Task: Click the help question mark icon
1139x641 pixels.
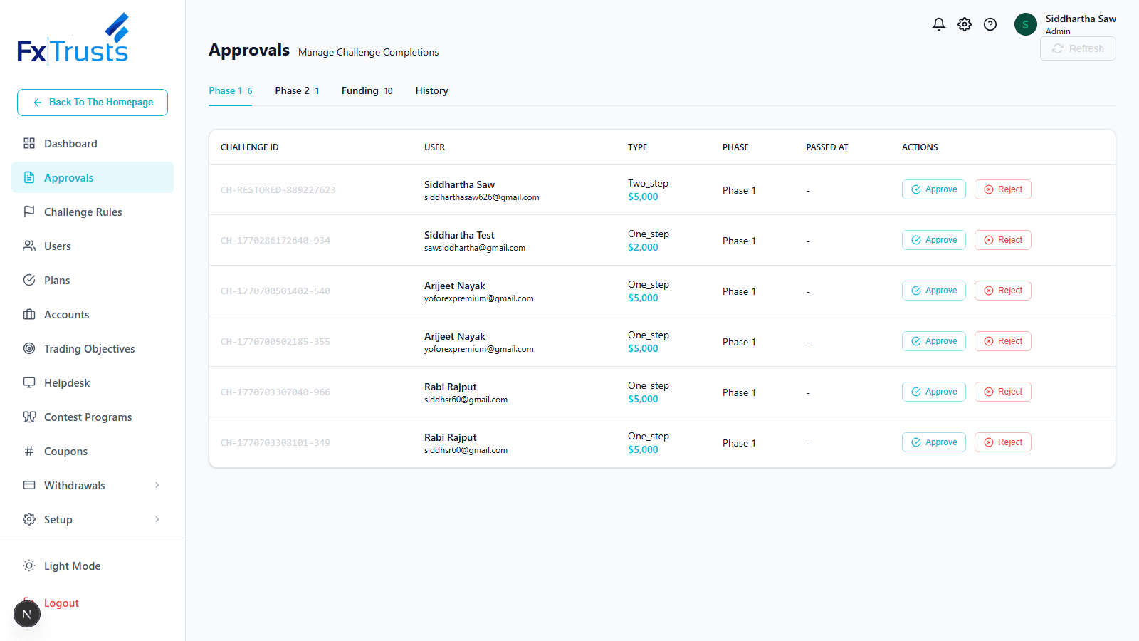Action: click(x=990, y=24)
